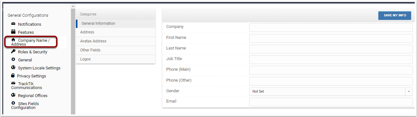Click the Privacy Settings lock icon
This screenshot has height=117, width=417.
click(x=13, y=76)
